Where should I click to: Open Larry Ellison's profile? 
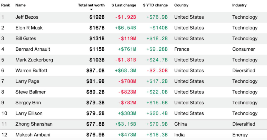(29, 113)
